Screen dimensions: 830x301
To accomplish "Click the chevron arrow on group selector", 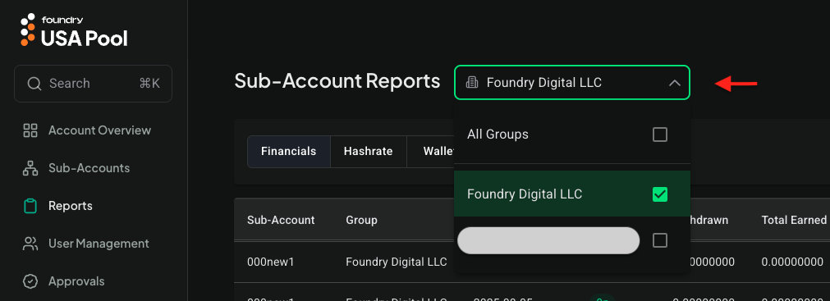I will click(x=674, y=83).
